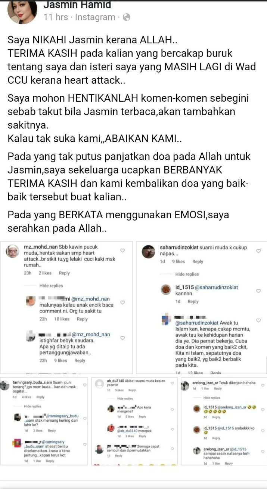267x489 pixels.
Task: Collapse replies under mz_mohd_nan's comment
Action: tap(51, 286)
